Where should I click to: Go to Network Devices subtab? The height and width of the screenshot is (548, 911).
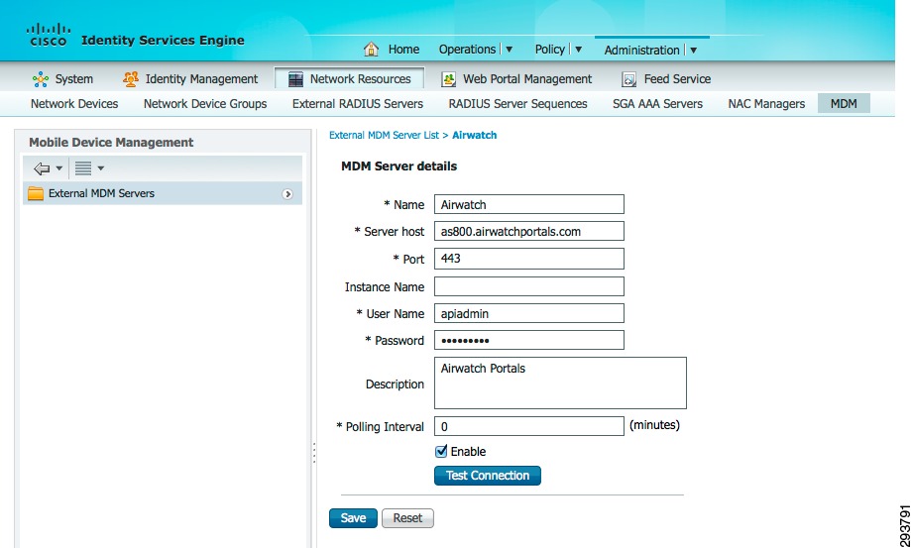[74, 104]
